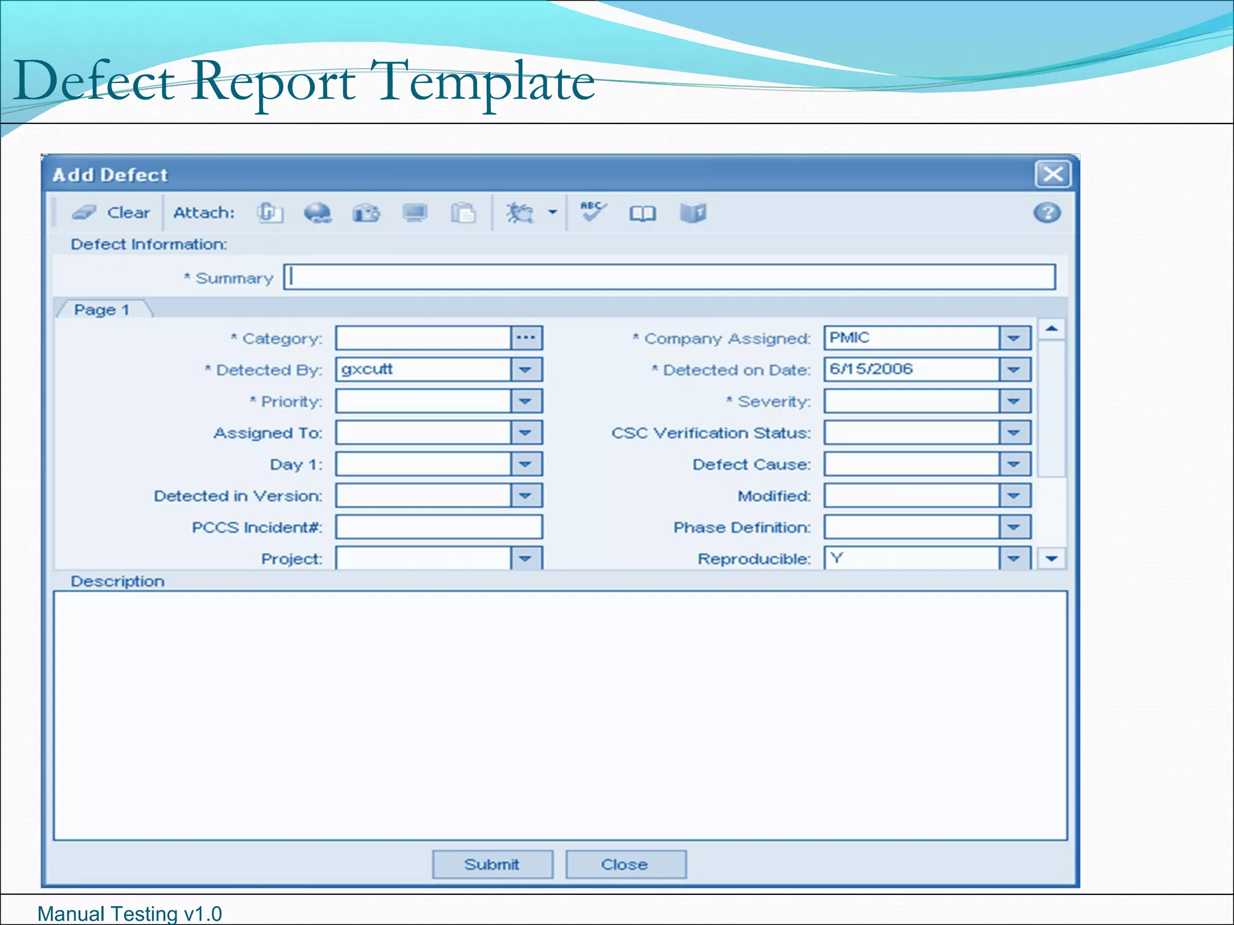Expand the Company Assigned dropdown
Screen dimensions: 1234x925
coord(1015,338)
